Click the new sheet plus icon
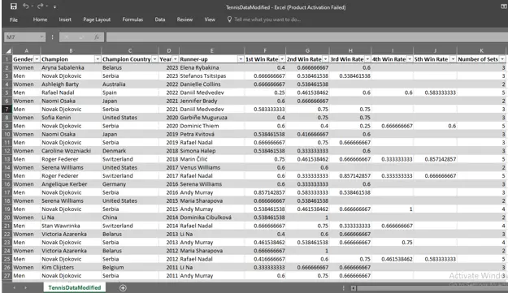Screen dimensions: 508x293 pyautogui.click(x=123, y=288)
